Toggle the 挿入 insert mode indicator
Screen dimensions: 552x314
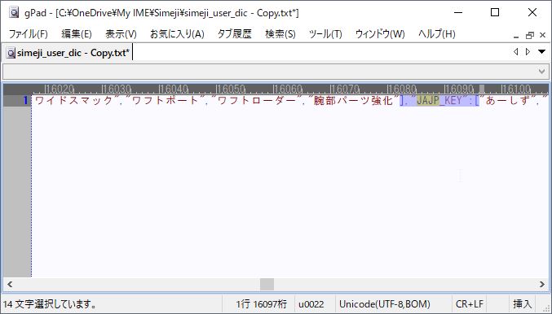pos(522,303)
